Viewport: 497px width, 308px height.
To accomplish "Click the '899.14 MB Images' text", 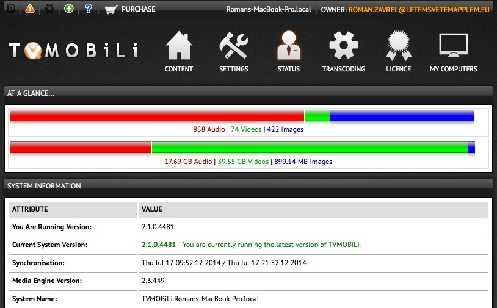I will (303, 162).
